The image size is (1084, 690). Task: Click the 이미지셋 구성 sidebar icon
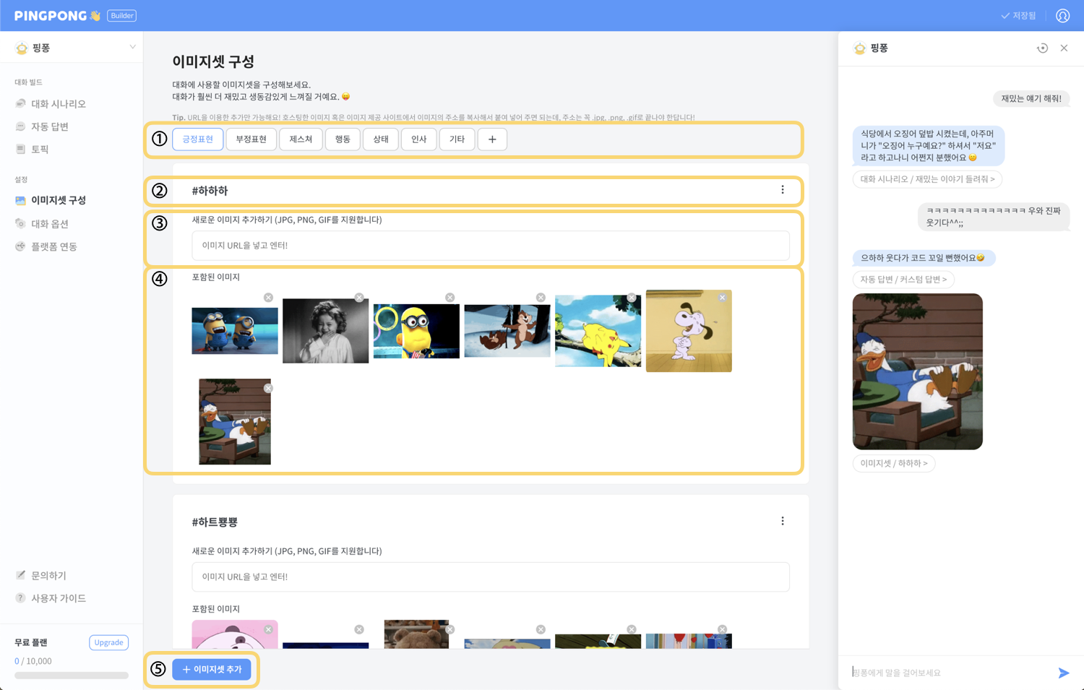[x=20, y=200]
